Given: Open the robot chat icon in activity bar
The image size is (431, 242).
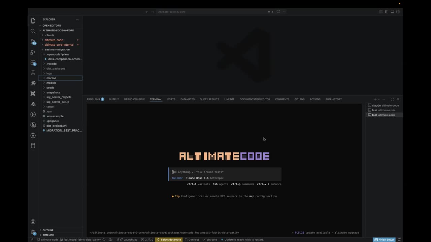Looking at the screenshot, I should tap(33, 135).
